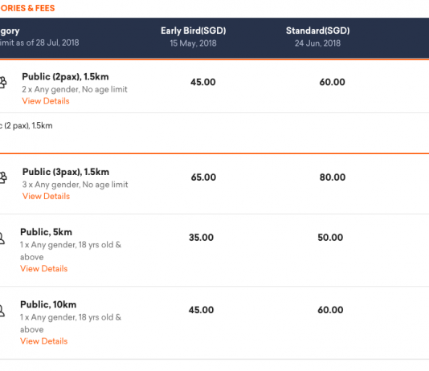Open View Details for Public (2pax), 1.5km
The width and height of the screenshot is (429, 371).
[46, 101]
